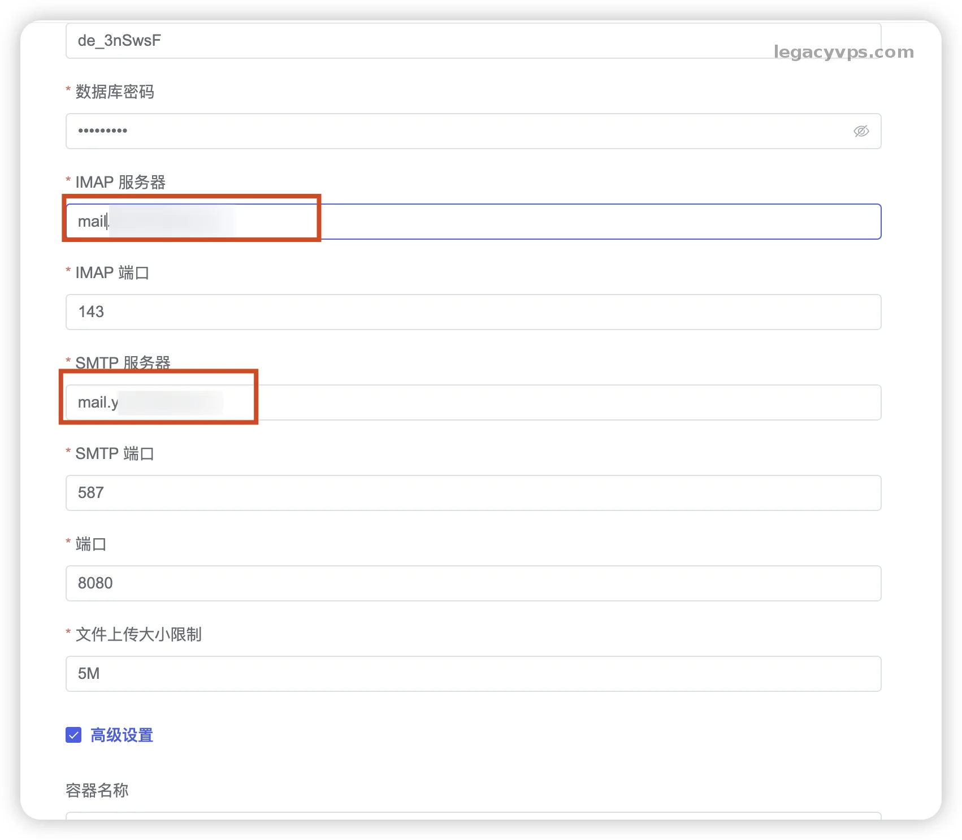Click the 文件上传大小限制 label text
This screenshot has height=840, width=962.
[x=138, y=634]
